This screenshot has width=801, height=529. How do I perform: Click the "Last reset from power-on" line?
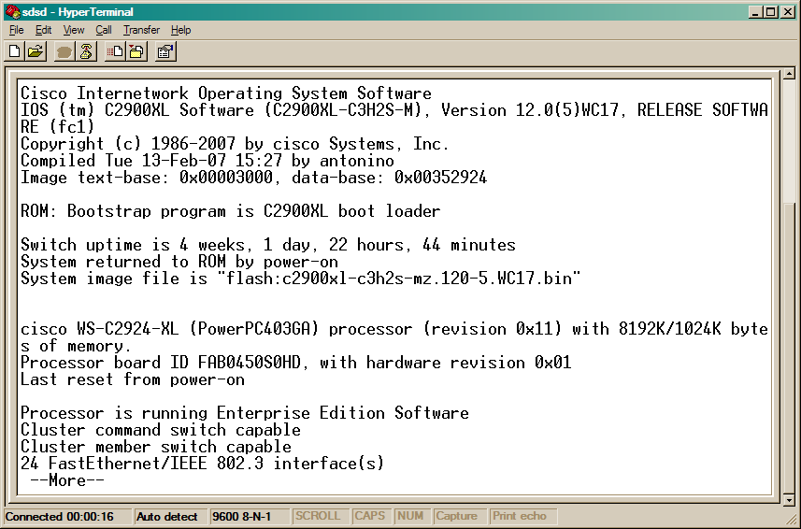click(133, 379)
